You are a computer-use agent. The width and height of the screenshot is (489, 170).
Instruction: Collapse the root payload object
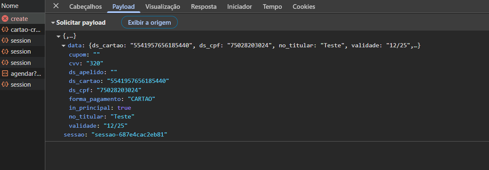coord(59,37)
